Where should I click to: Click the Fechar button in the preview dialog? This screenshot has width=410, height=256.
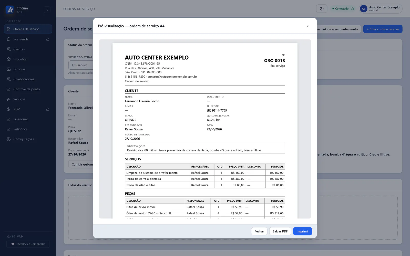pyautogui.click(x=259, y=231)
